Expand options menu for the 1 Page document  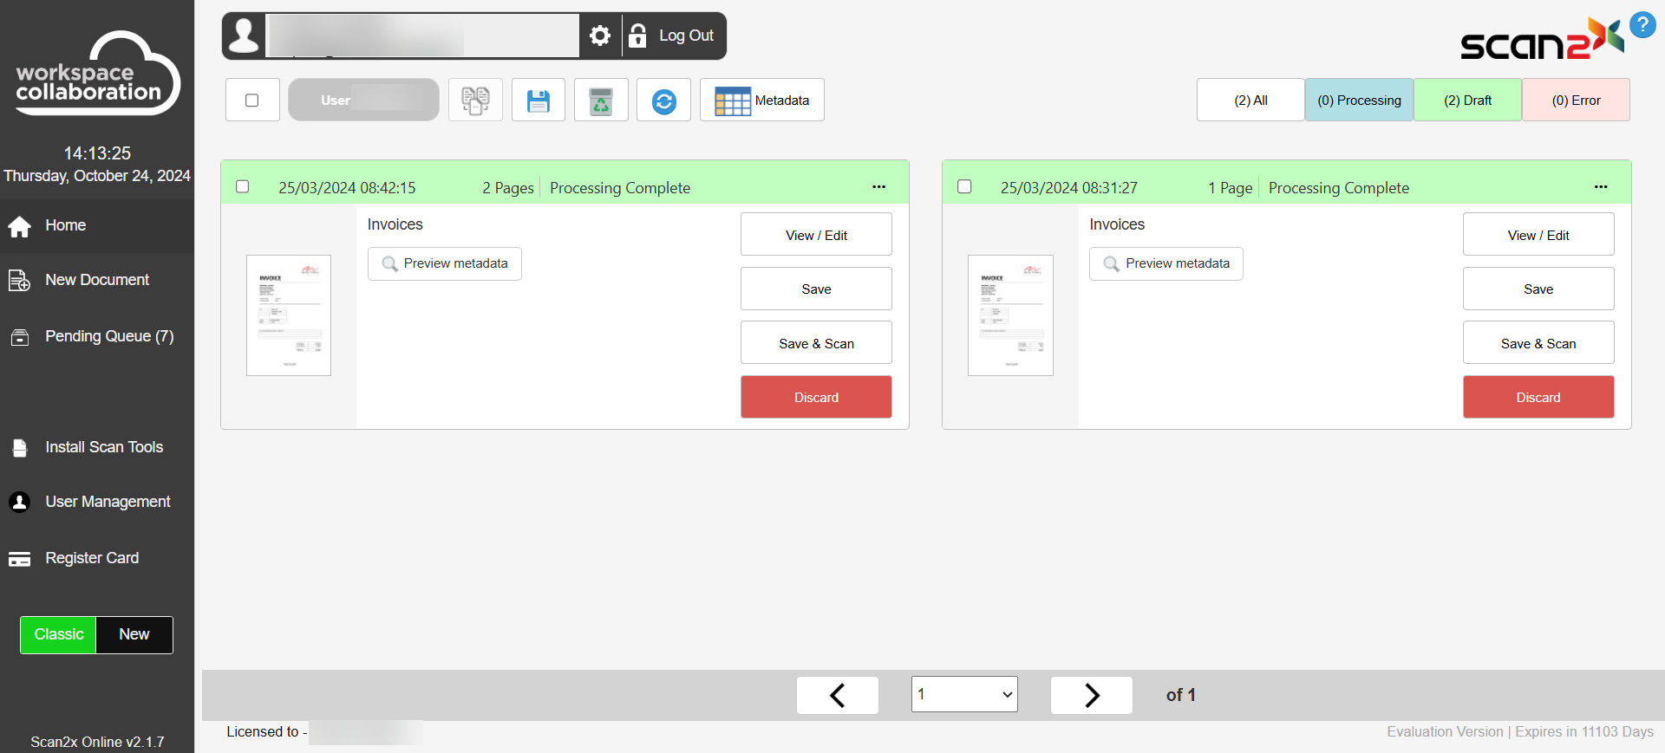1600,187
